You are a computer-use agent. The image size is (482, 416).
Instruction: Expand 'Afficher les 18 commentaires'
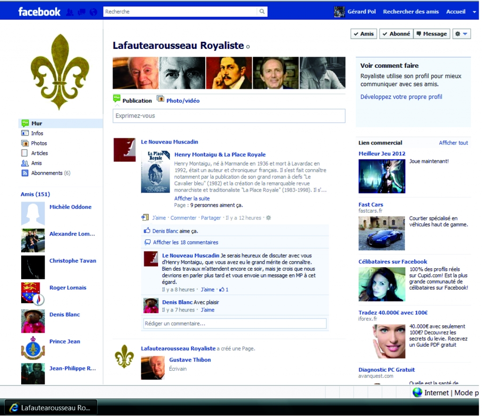[x=185, y=242]
